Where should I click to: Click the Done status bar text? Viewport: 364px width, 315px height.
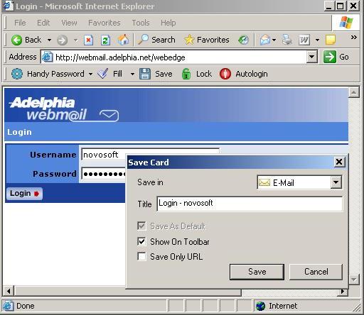[x=26, y=306]
